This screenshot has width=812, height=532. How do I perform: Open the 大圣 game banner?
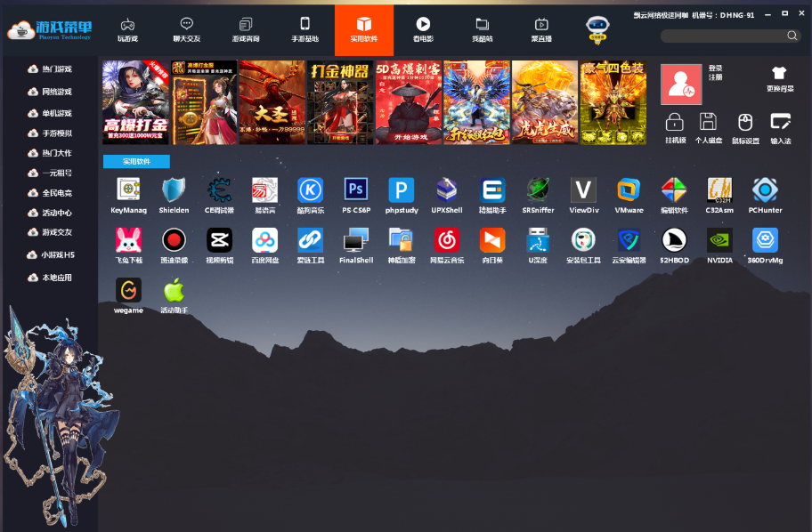[x=272, y=102]
